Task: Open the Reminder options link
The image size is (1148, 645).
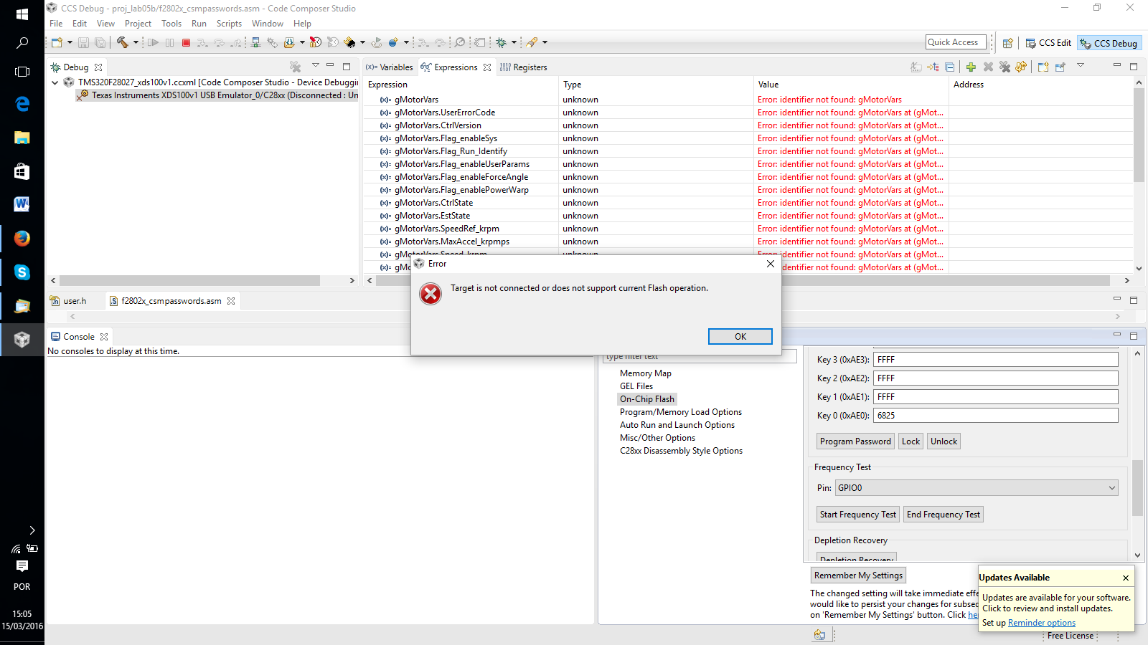Action: [x=1041, y=622]
